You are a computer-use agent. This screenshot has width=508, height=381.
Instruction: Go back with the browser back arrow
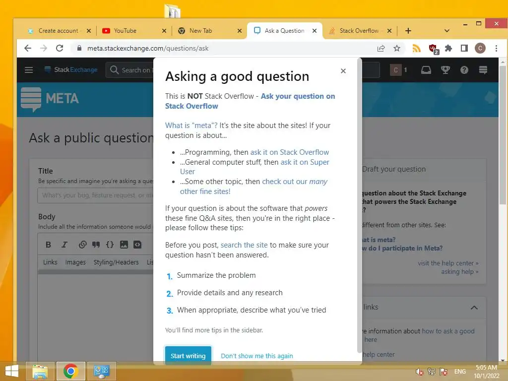28,48
